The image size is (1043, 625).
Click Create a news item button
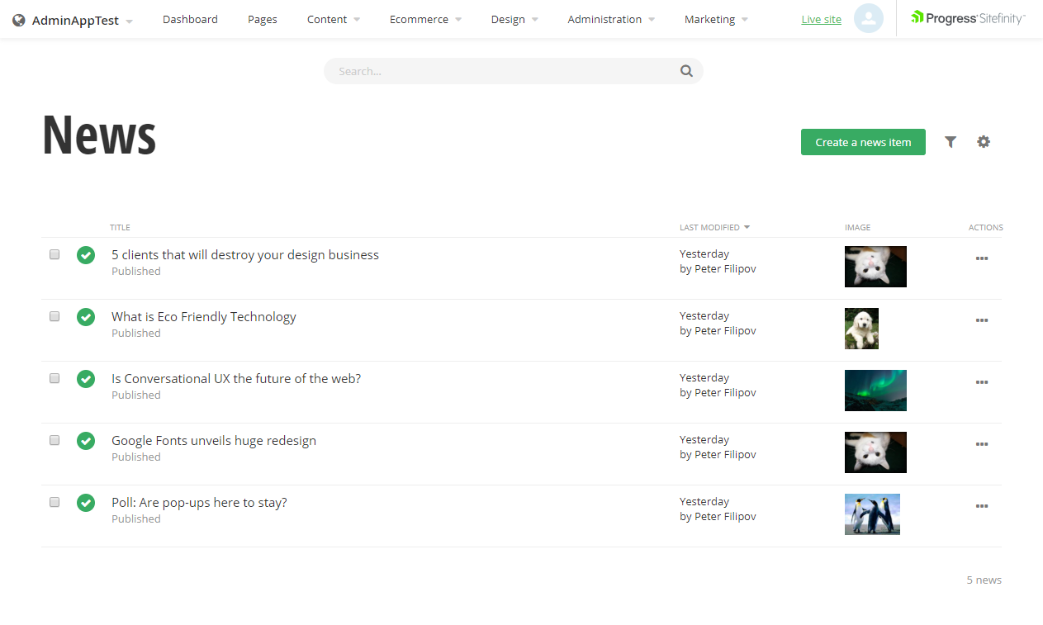[x=863, y=142]
